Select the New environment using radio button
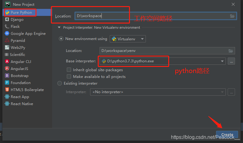Screen dimensions: 243x143 click(61, 39)
